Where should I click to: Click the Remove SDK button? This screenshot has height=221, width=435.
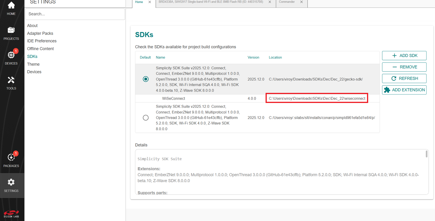click(404, 67)
